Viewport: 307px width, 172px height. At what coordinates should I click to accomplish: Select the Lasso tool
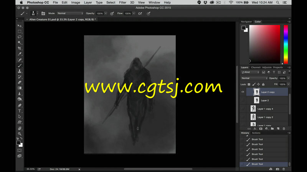pyautogui.click(x=20, y=37)
